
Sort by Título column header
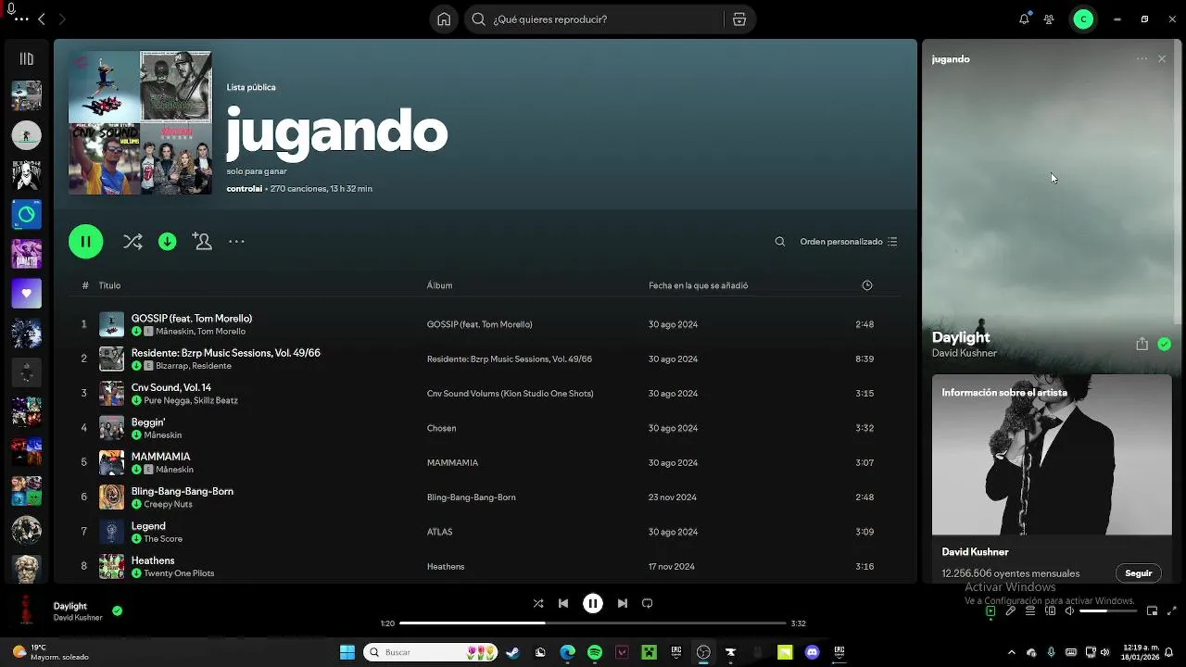click(x=109, y=285)
